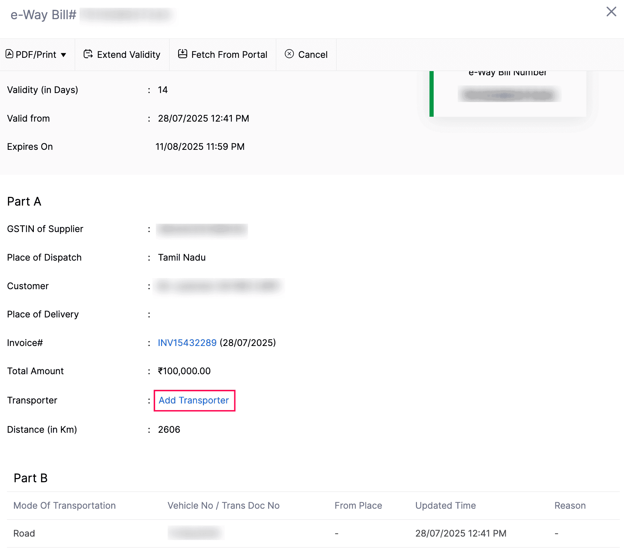
Task: Close the e-Way Bill details panel
Action: tap(611, 11)
